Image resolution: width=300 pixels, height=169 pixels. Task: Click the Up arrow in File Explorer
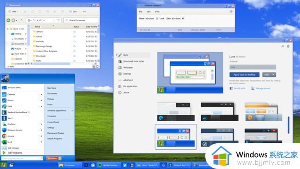22,19
